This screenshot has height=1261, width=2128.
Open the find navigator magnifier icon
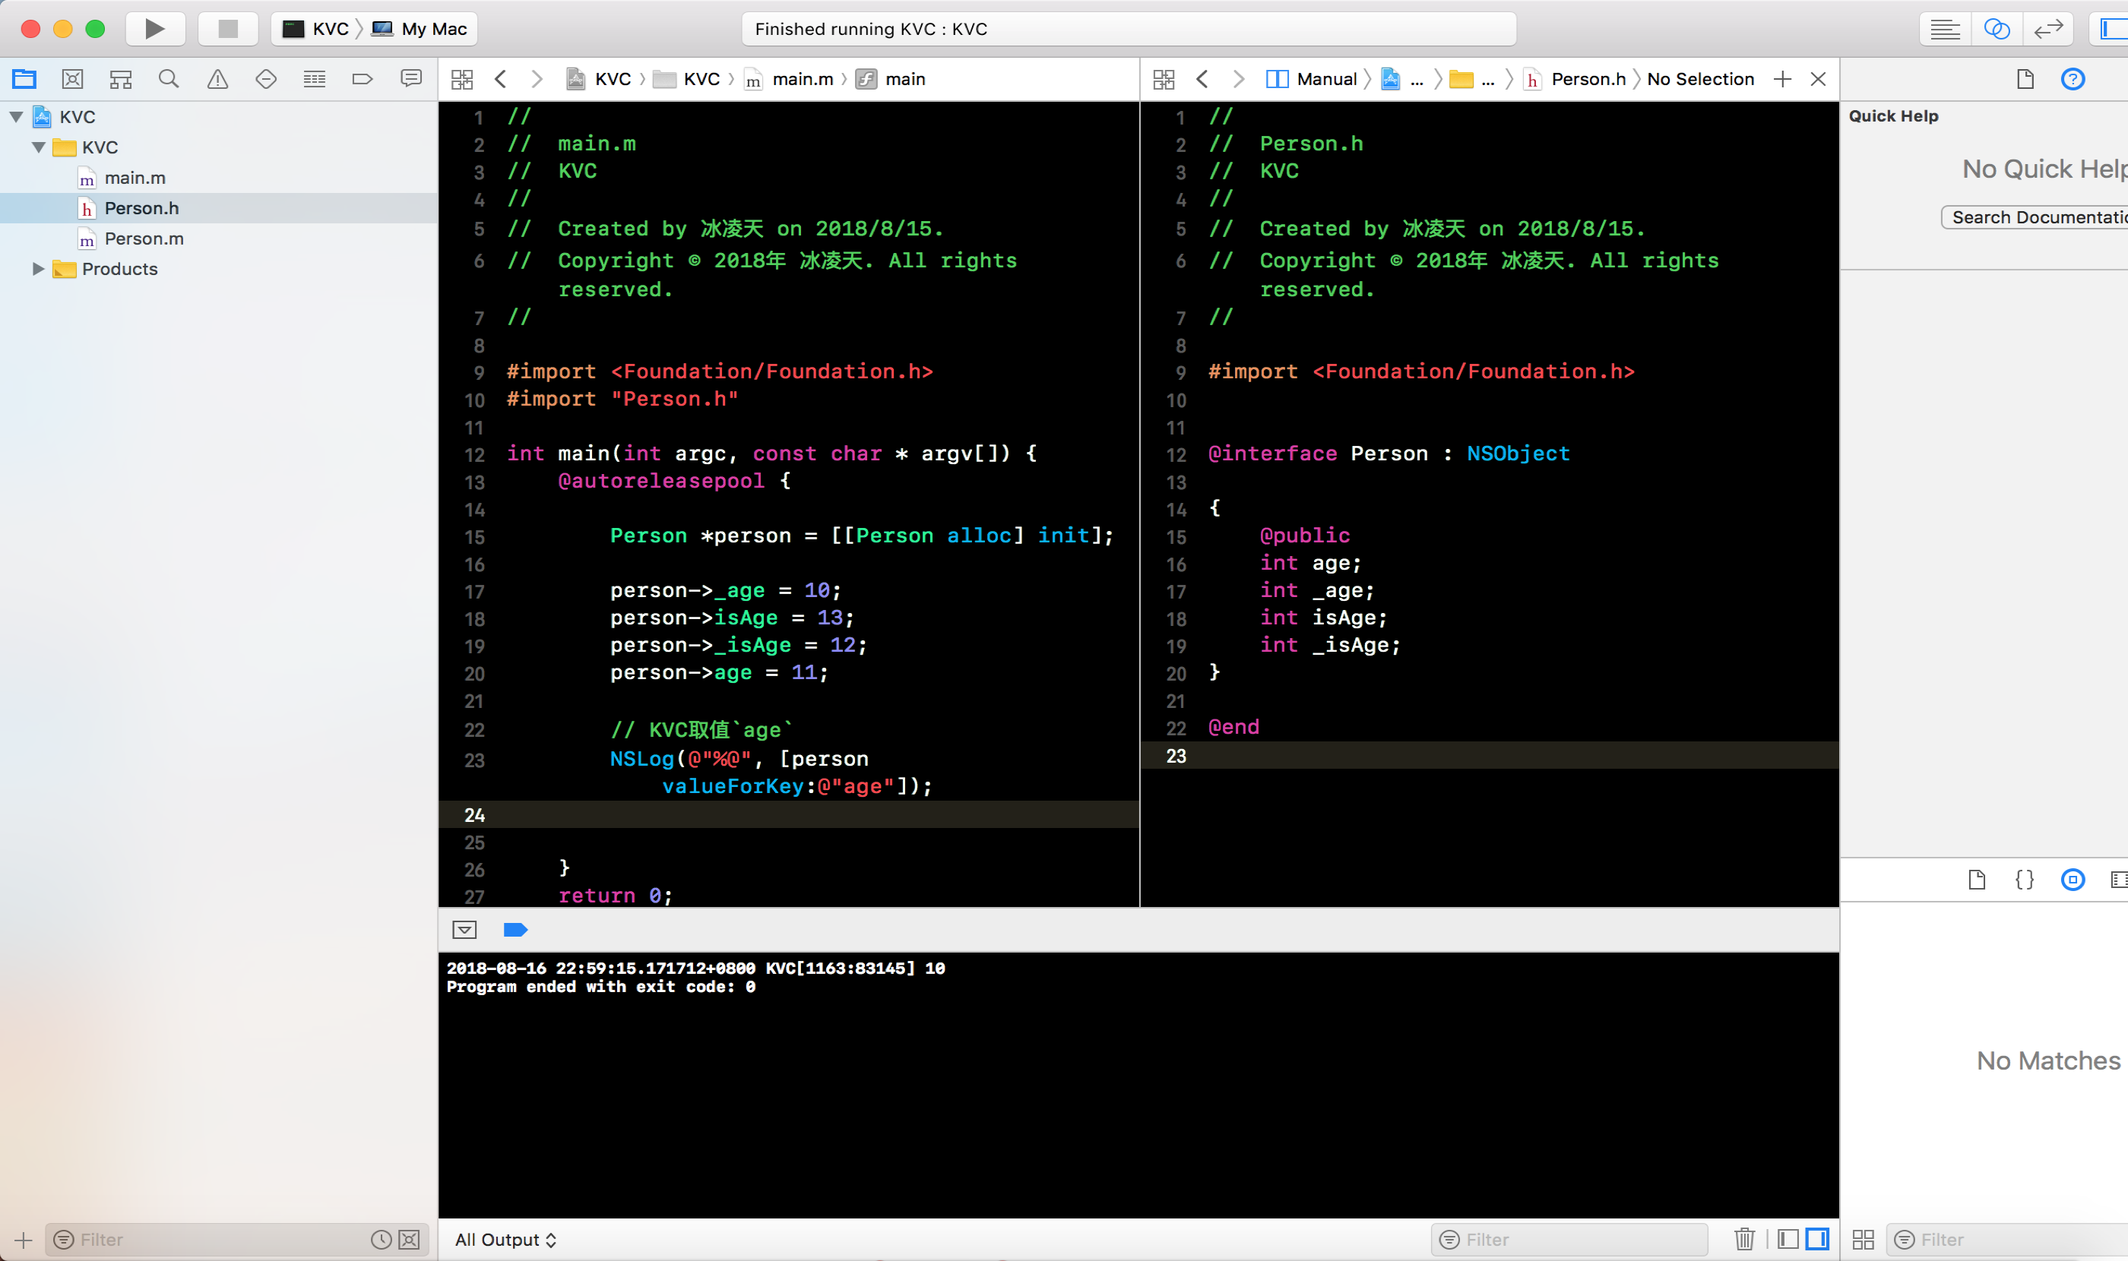click(169, 79)
